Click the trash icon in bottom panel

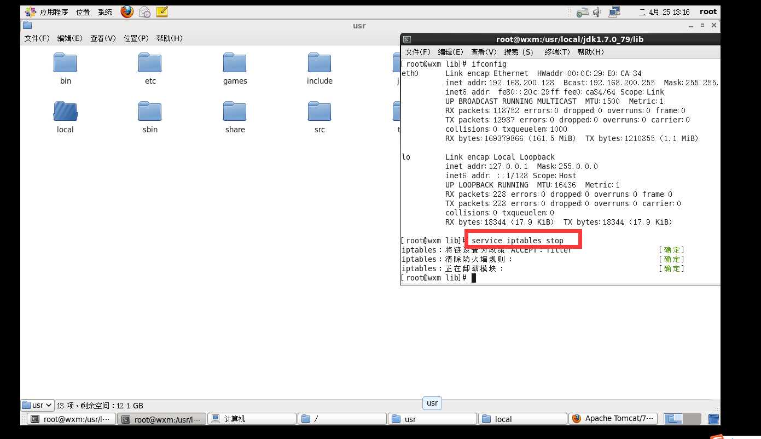click(x=713, y=419)
